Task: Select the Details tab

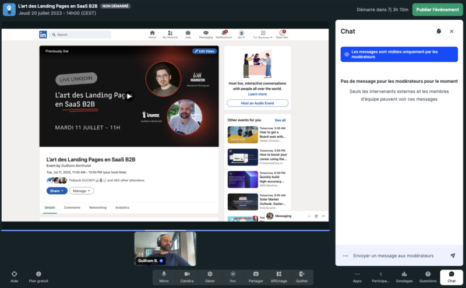Action: (50, 208)
